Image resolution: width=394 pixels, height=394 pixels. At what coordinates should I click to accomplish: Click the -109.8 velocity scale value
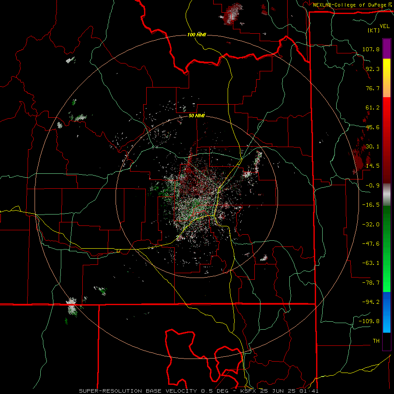coord(369,321)
